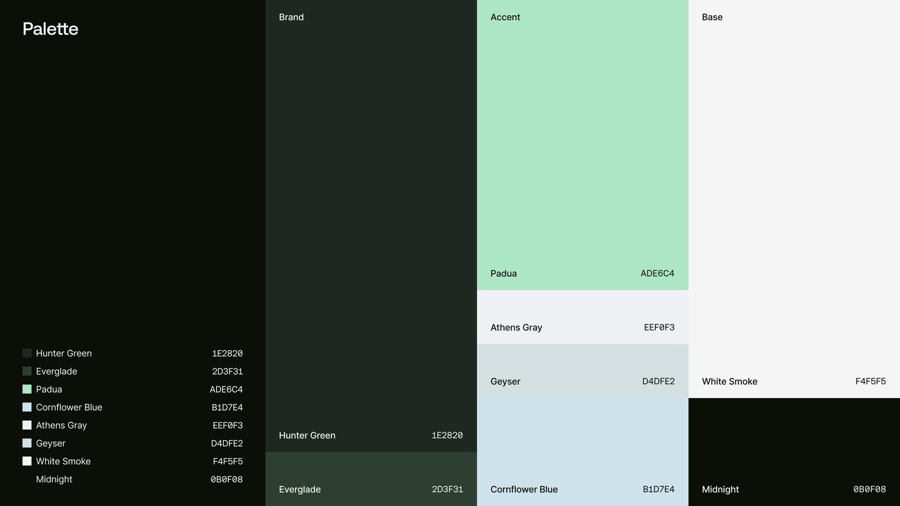This screenshot has height=506, width=900.
Task: Click B1D7E4 in the Accent column
Action: point(659,489)
